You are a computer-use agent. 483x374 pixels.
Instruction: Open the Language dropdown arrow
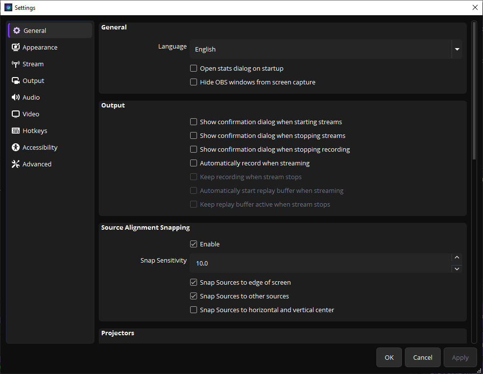click(457, 49)
